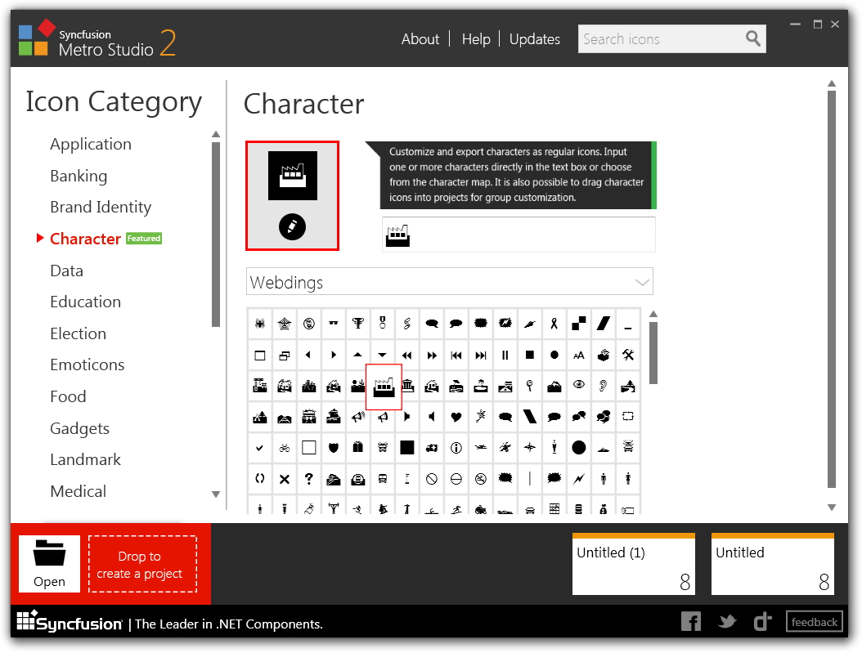Select the Banking category
This screenshot has width=862, height=653.
coord(79,176)
